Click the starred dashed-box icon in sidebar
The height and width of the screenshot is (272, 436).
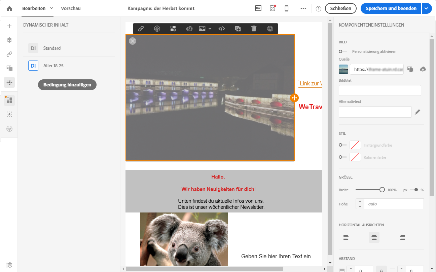[9, 114]
